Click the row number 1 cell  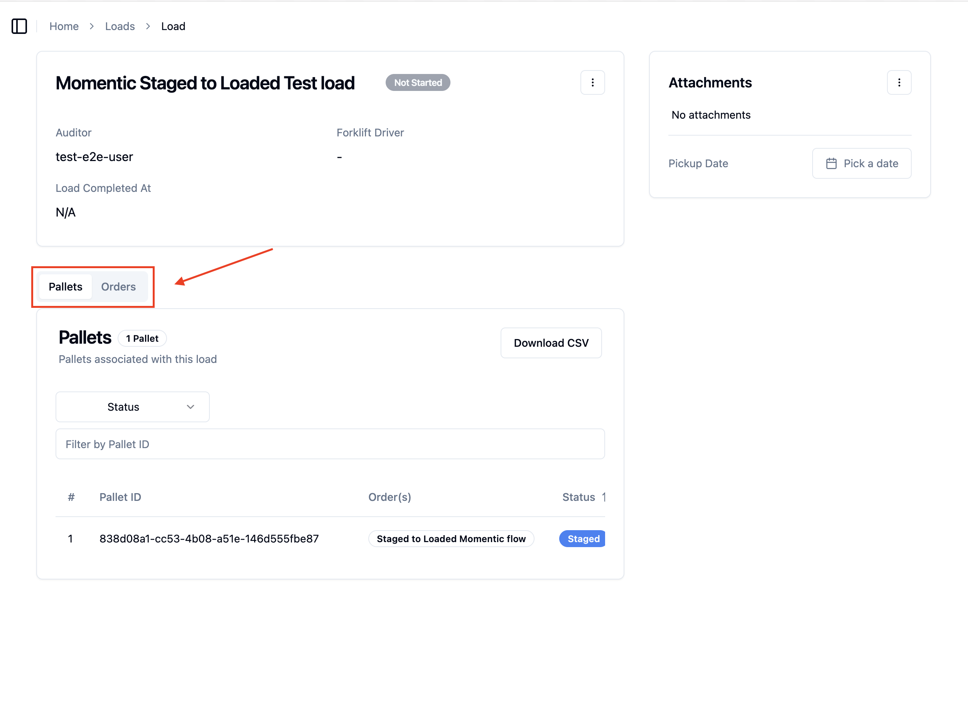point(71,539)
